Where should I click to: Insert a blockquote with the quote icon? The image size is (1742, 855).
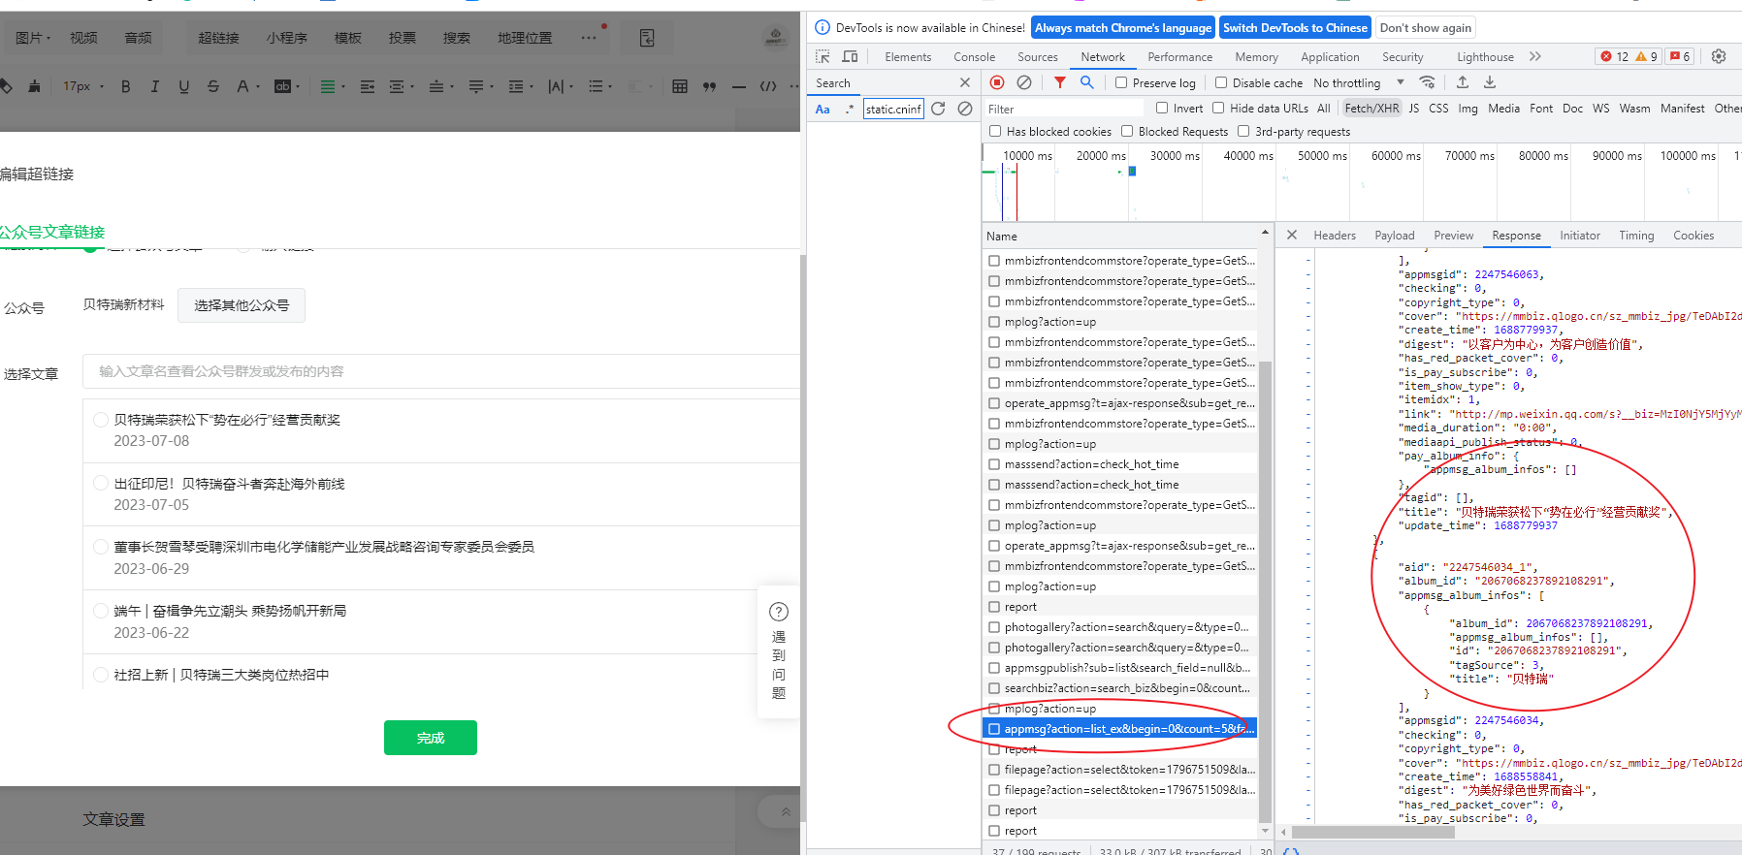tap(709, 86)
